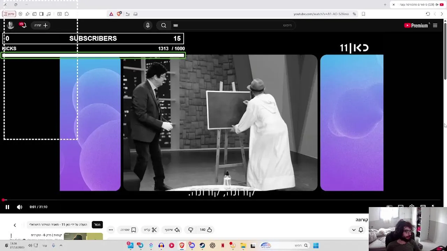
Task: Open Steam from the taskbar
Action: point(202,245)
